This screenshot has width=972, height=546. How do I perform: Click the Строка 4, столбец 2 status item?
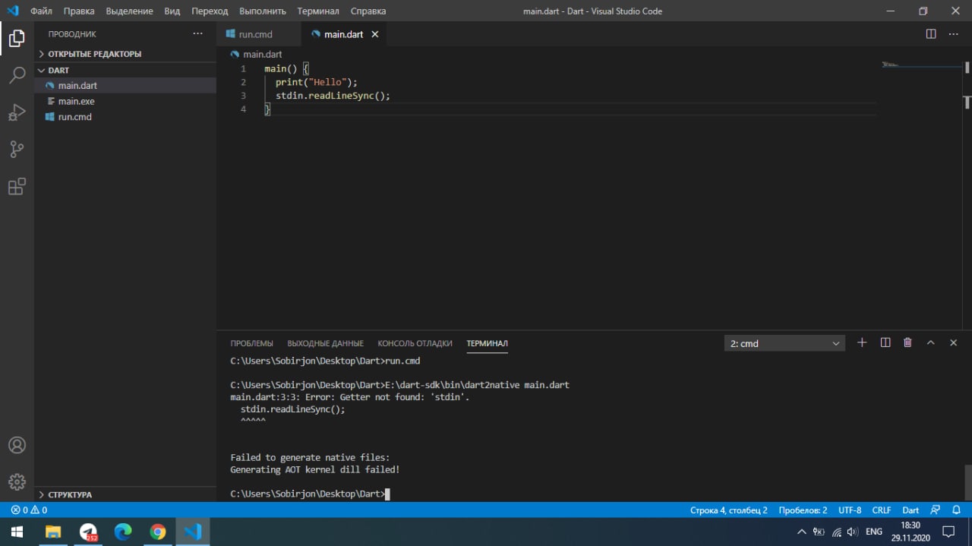(x=729, y=510)
